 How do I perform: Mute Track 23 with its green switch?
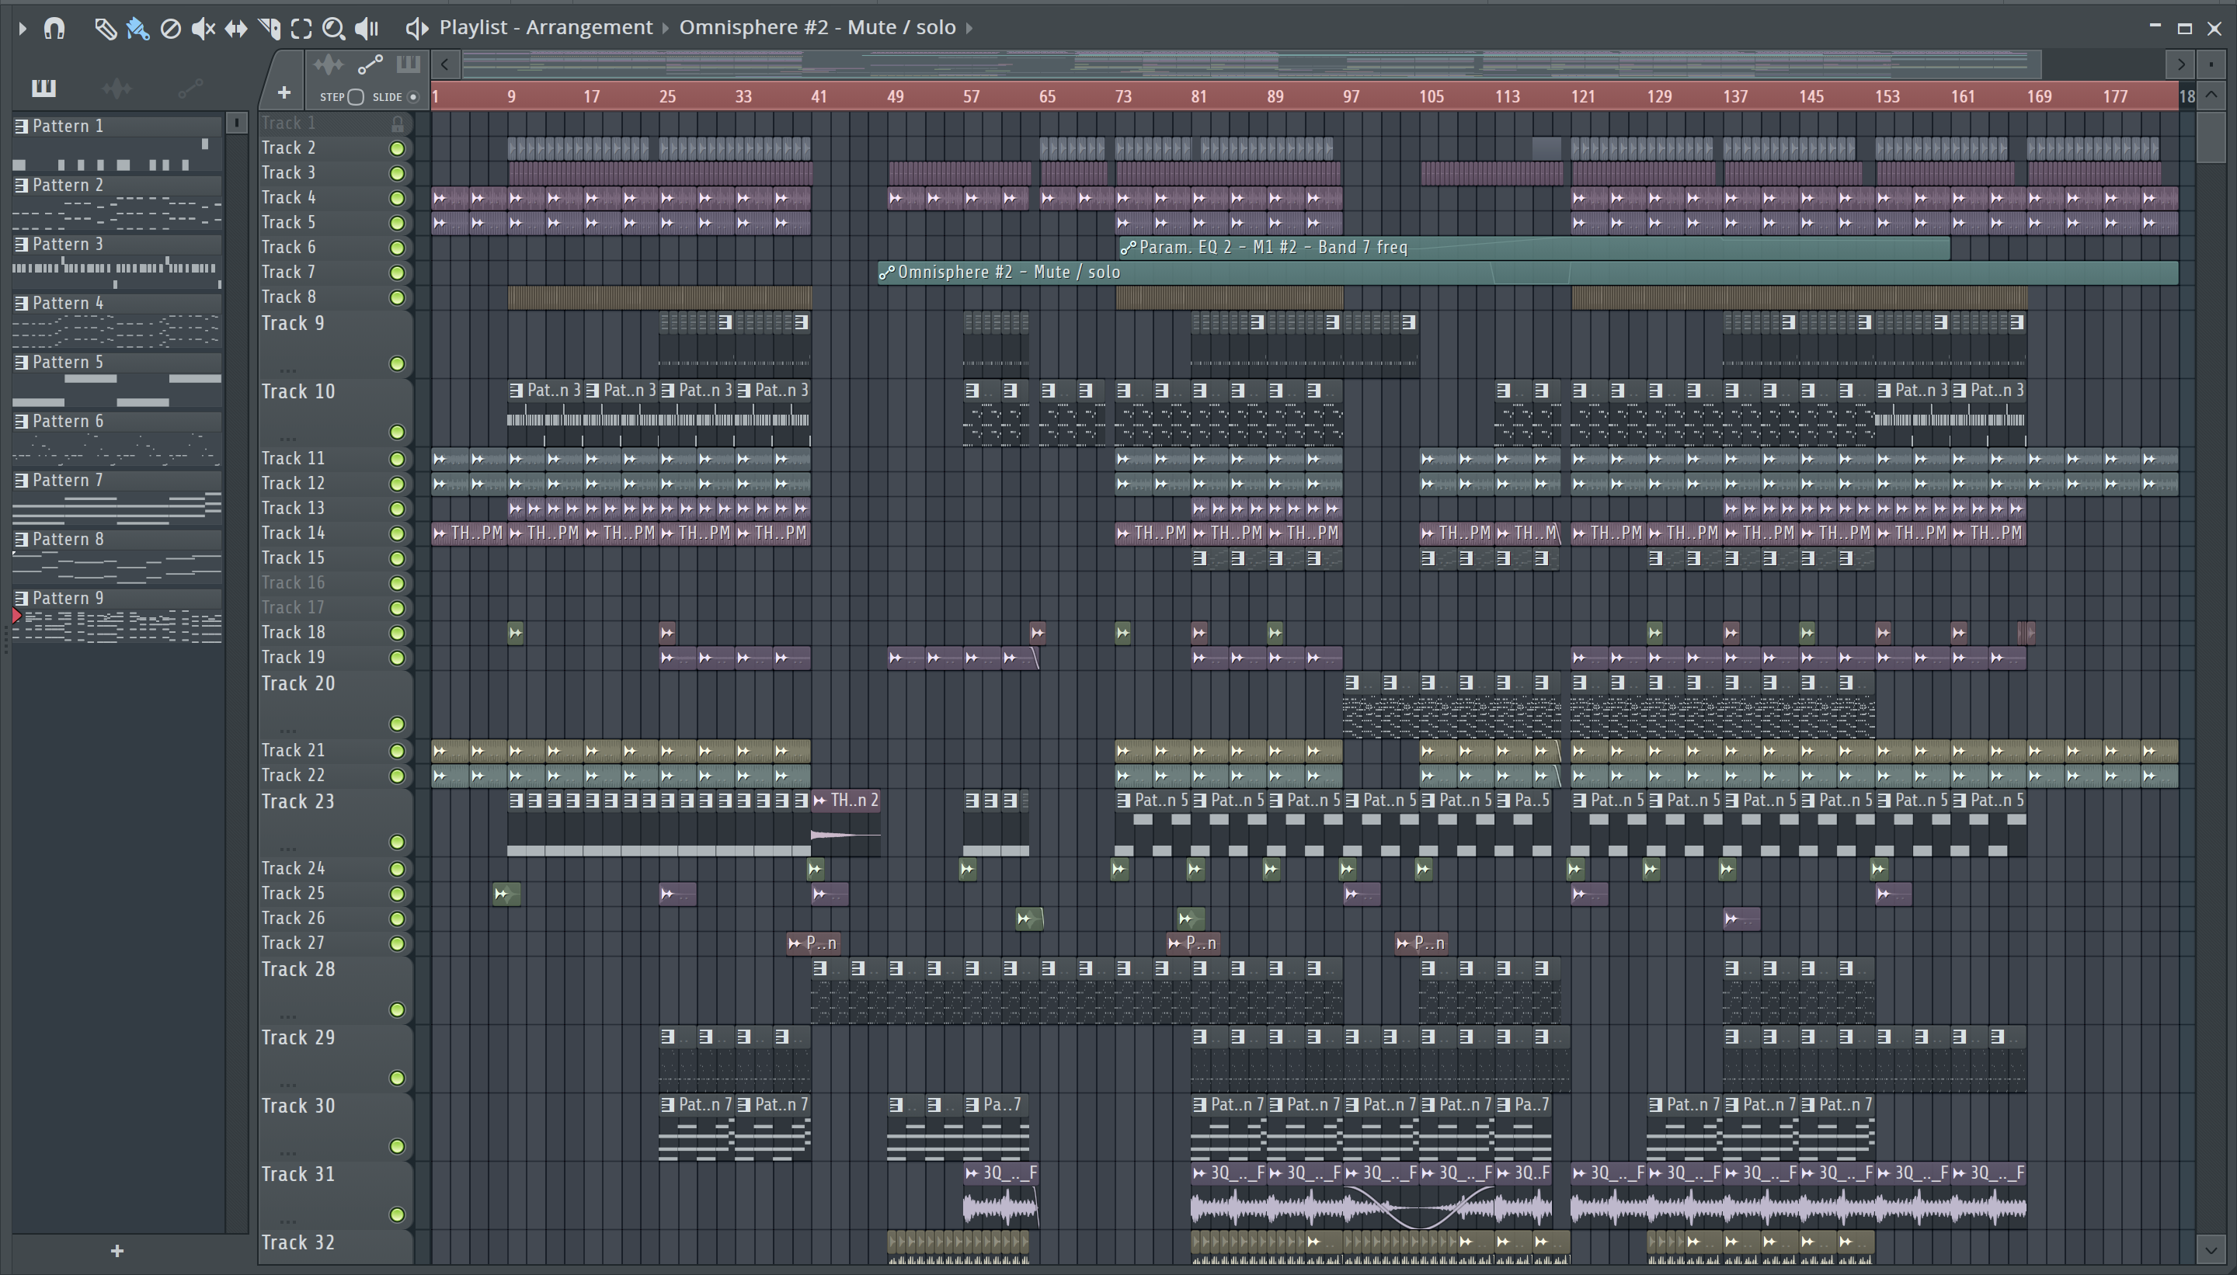point(397,842)
